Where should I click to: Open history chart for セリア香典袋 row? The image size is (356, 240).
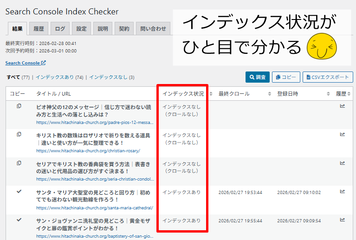pyautogui.click(x=342, y=163)
